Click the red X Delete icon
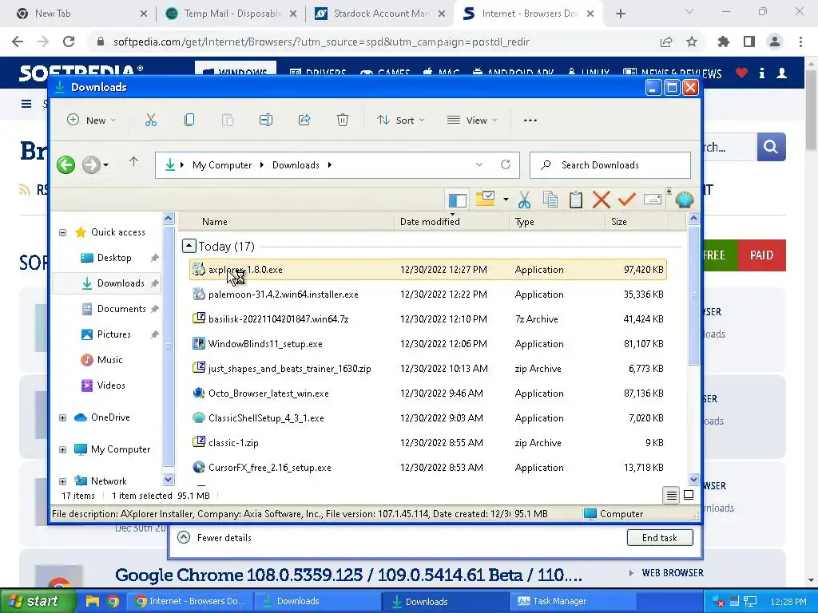 click(601, 200)
